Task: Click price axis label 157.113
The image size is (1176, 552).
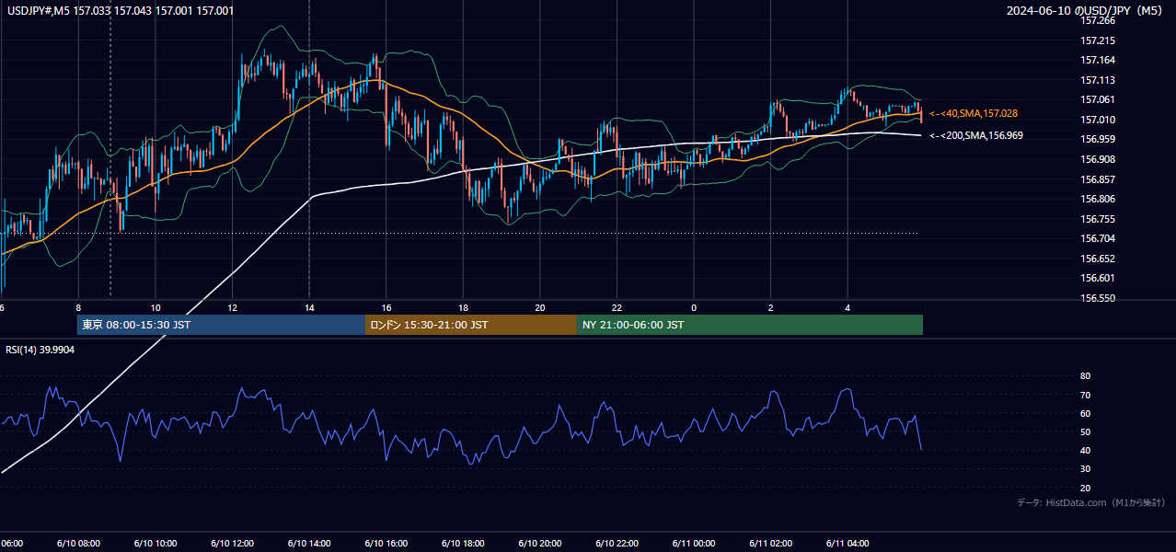Action: click(x=1098, y=80)
